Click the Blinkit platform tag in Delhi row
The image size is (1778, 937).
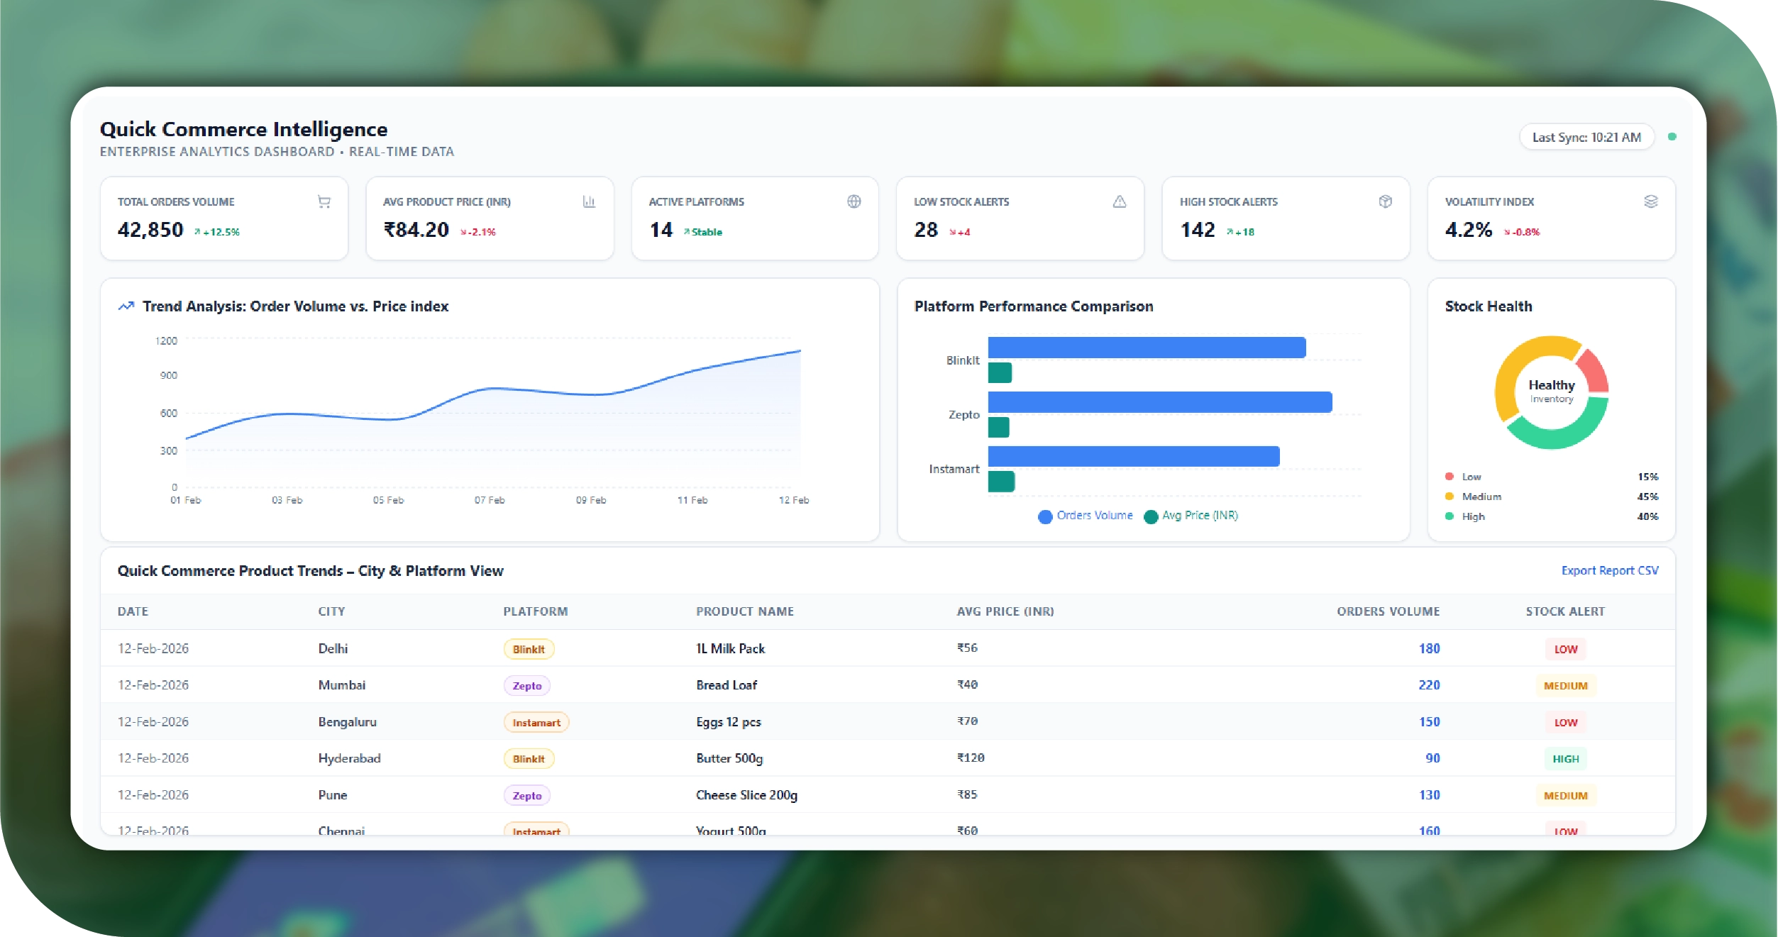(x=529, y=649)
